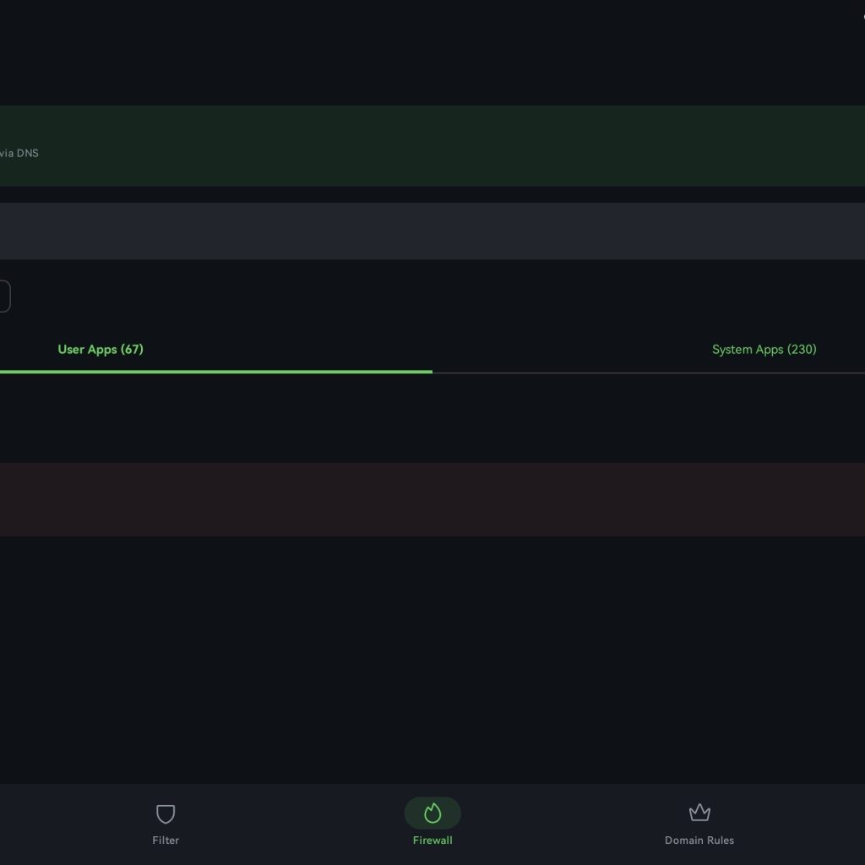Select the "Firewall" text label in bottom navigation
This screenshot has height=865, width=865.
pos(432,841)
